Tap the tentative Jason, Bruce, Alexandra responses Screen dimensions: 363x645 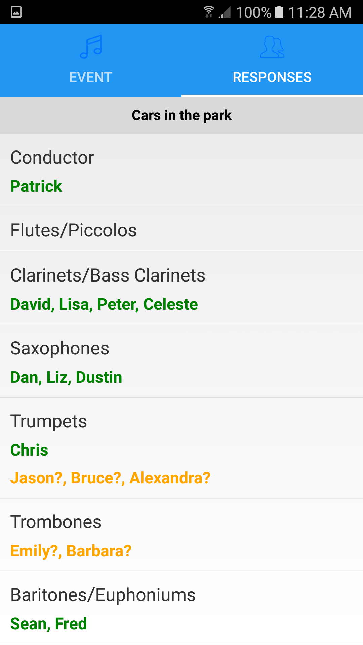coord(110,478)
